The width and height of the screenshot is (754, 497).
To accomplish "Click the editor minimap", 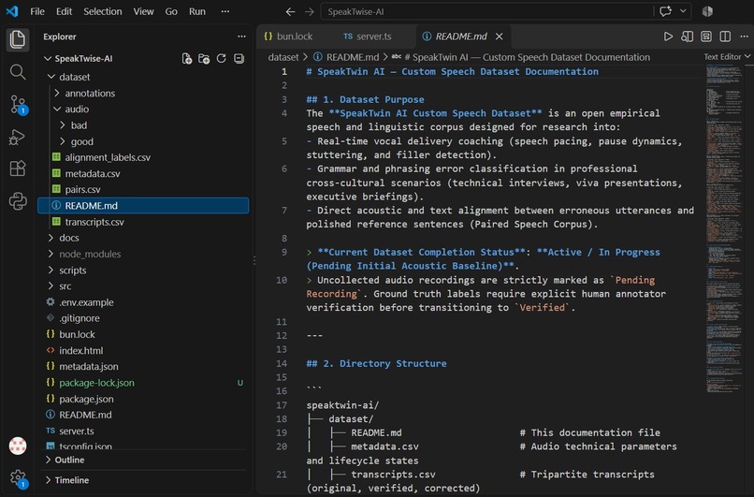I will tap(723, 230).
